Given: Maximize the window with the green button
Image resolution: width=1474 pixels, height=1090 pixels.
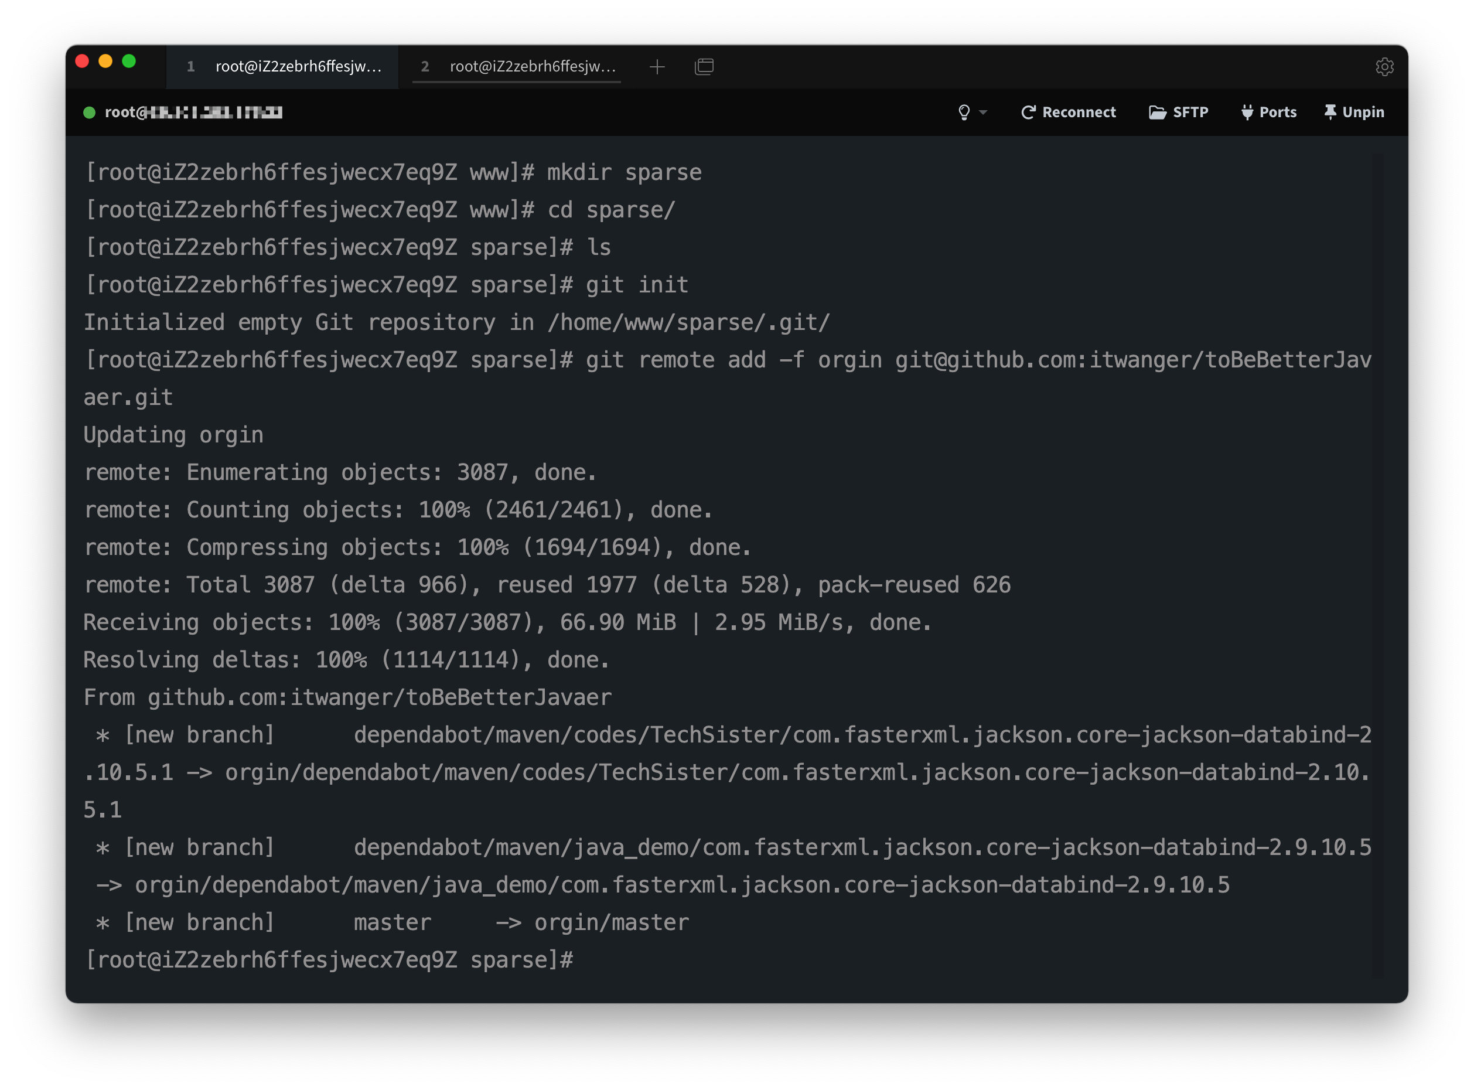Looking at the screenshot, I should [129, 62].
